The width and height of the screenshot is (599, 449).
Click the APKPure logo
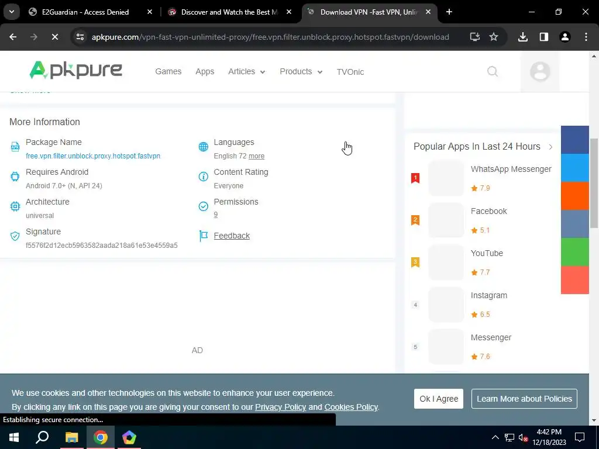click(x=76, y=70)
